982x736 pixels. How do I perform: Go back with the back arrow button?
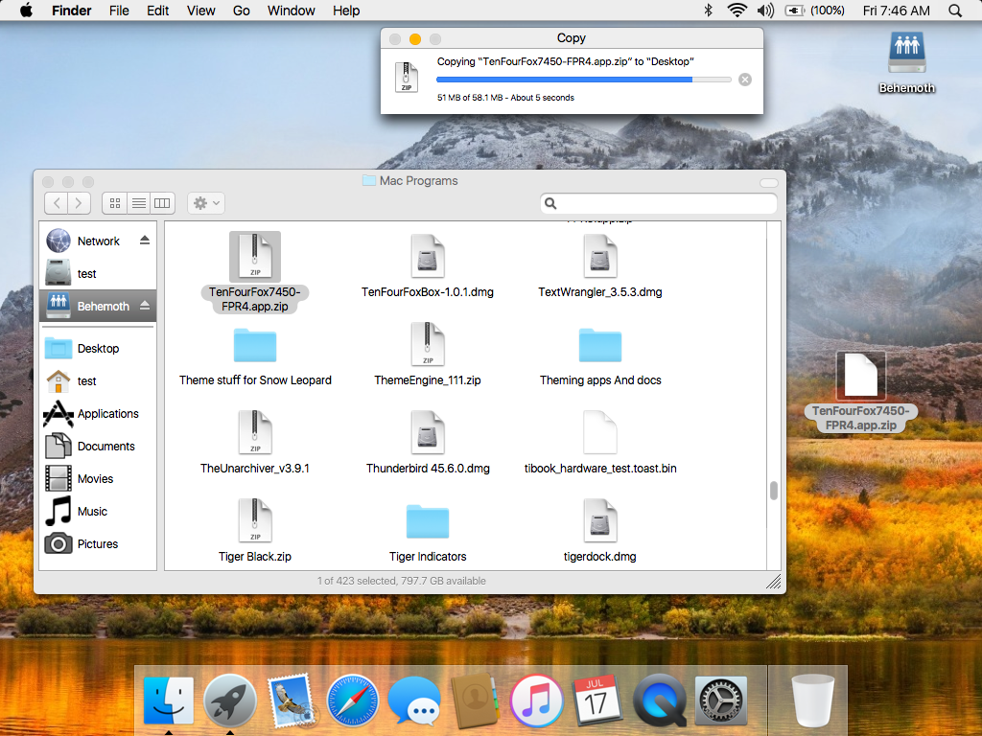(57, 203)
